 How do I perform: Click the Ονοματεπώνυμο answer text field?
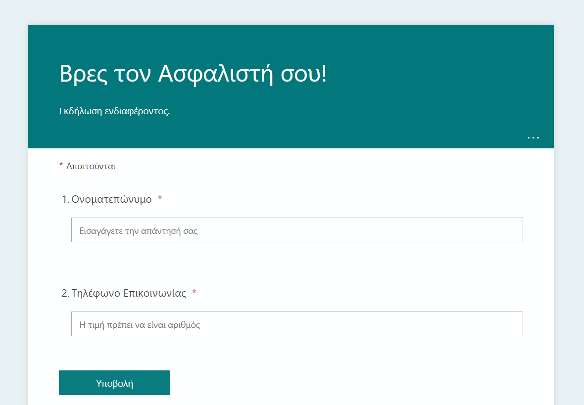tap(297, 230)
